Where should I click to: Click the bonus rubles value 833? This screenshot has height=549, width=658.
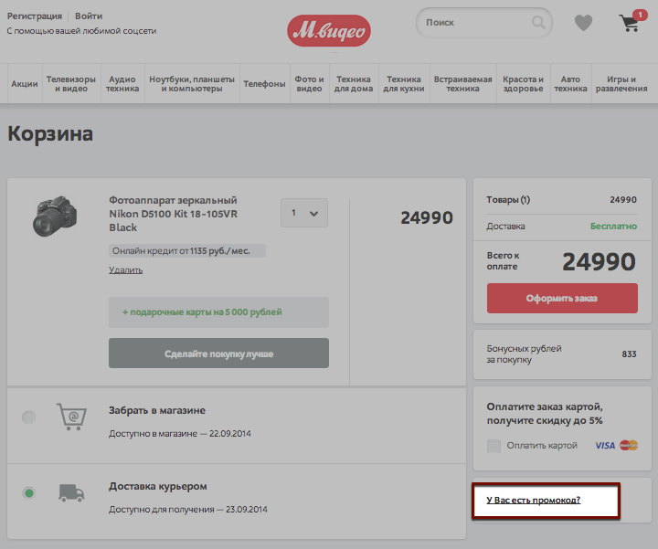pyautogui.click(x=629, y=354)
